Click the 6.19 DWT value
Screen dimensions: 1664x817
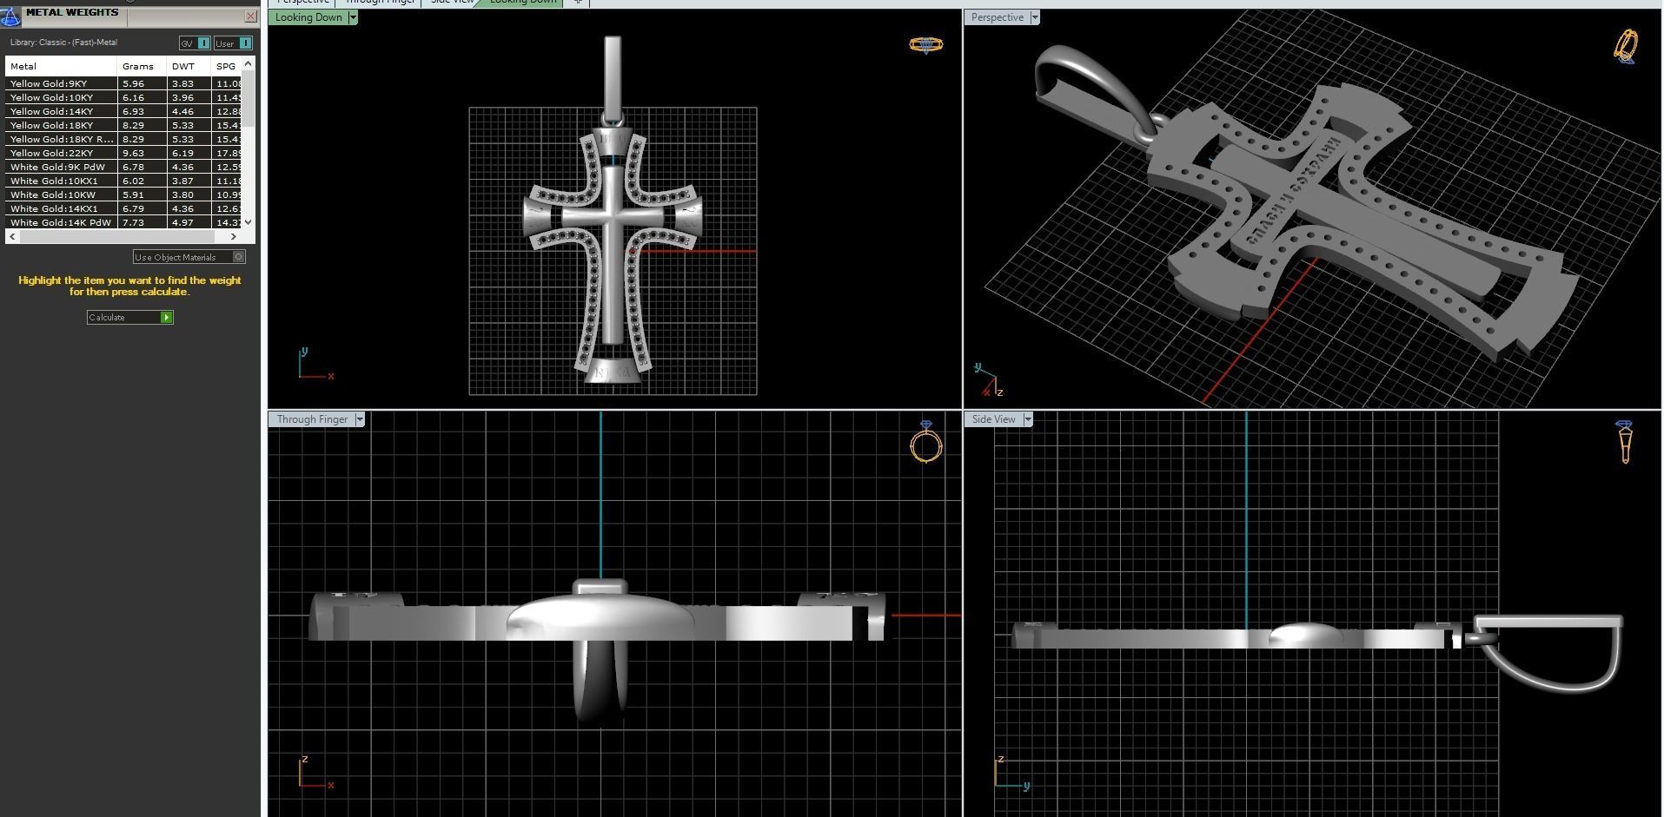tap(182, 153)
